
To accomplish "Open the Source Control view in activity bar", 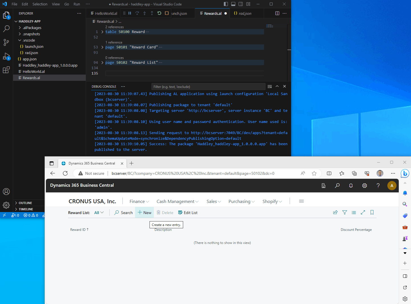I will 6,42.
